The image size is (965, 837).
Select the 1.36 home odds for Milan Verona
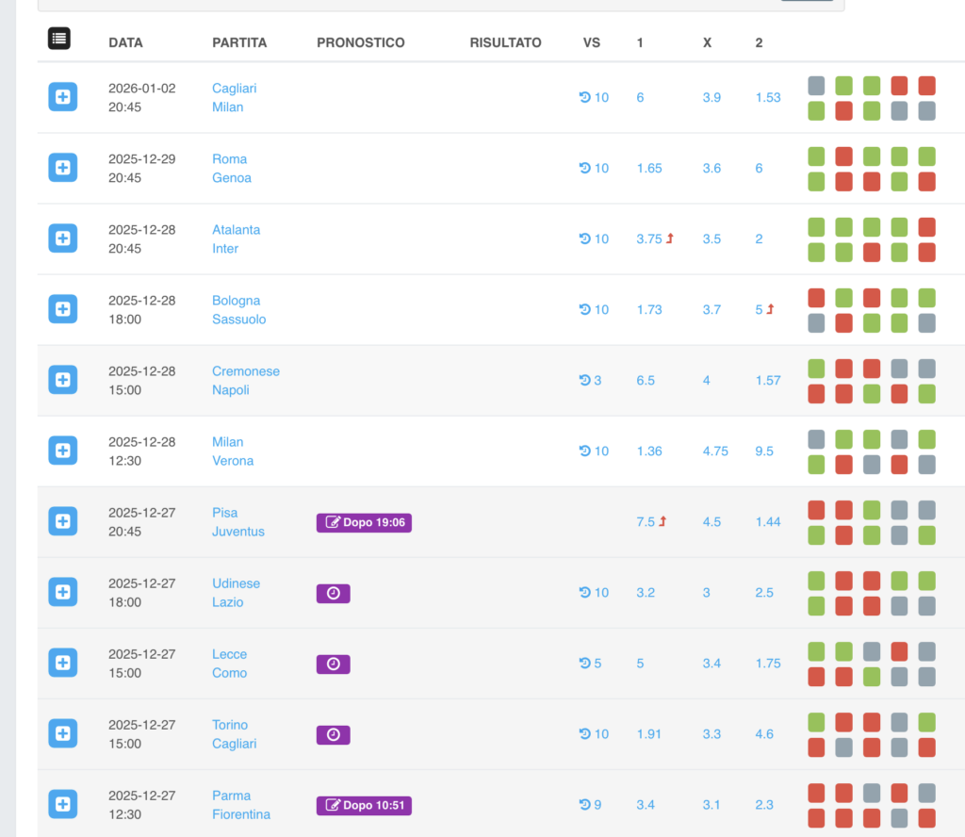click(649, 451)
